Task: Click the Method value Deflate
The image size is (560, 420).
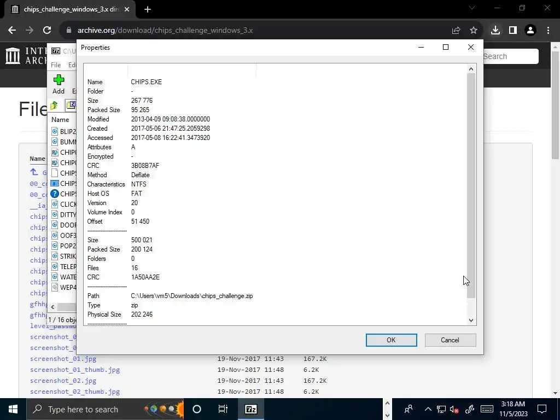Action: 141,175
